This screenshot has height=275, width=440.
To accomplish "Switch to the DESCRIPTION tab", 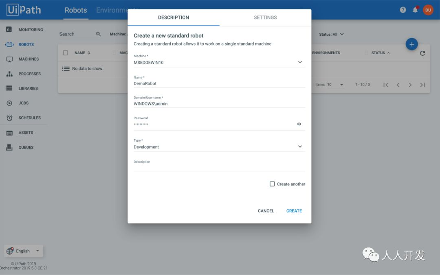I will click(174, 17).
